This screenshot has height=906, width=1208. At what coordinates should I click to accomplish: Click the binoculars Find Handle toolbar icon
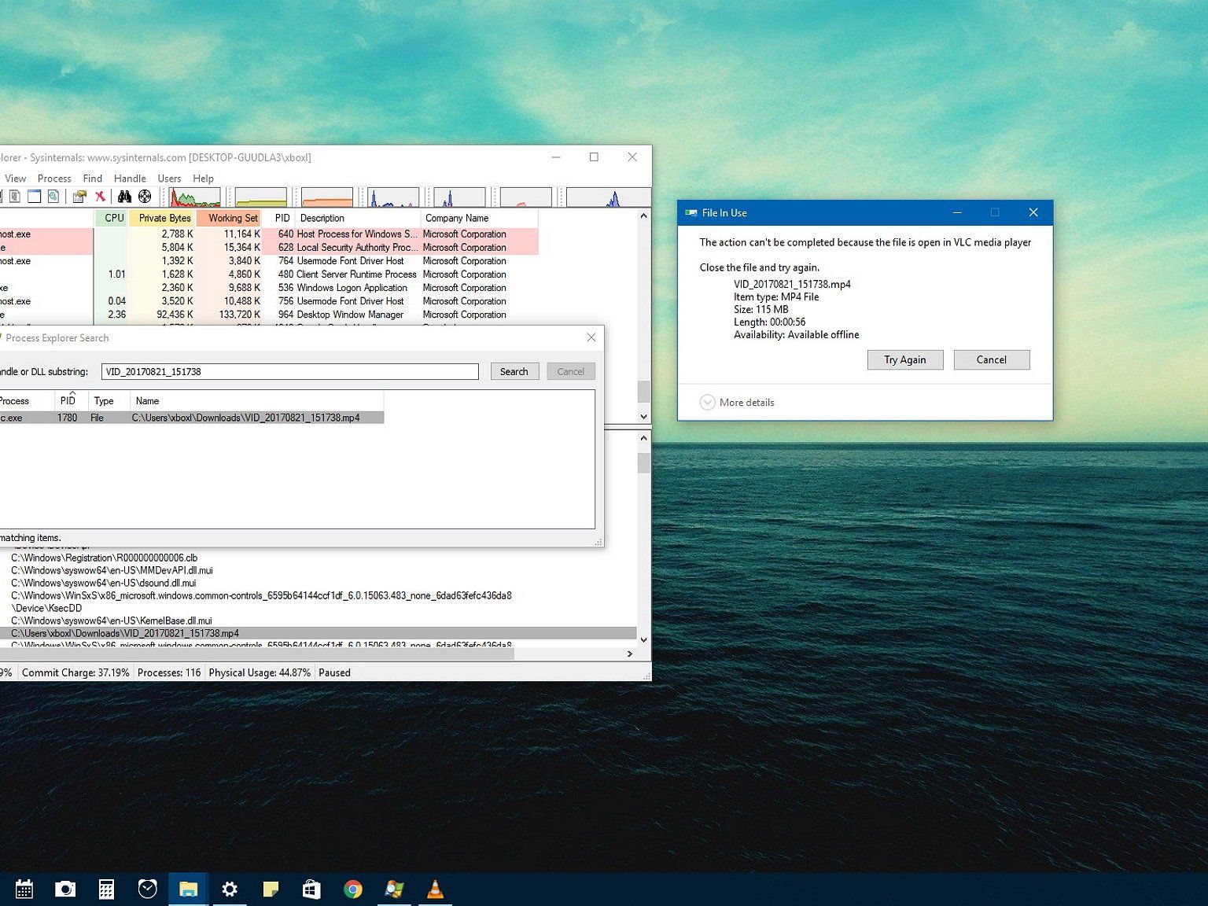point(124,197)
